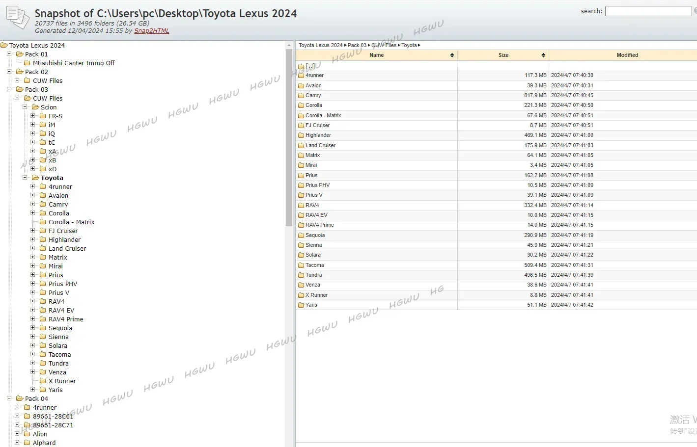
Task: Click the Avalon folder icon in the file list
Action: pyautogui.click(x=301, y=85)
